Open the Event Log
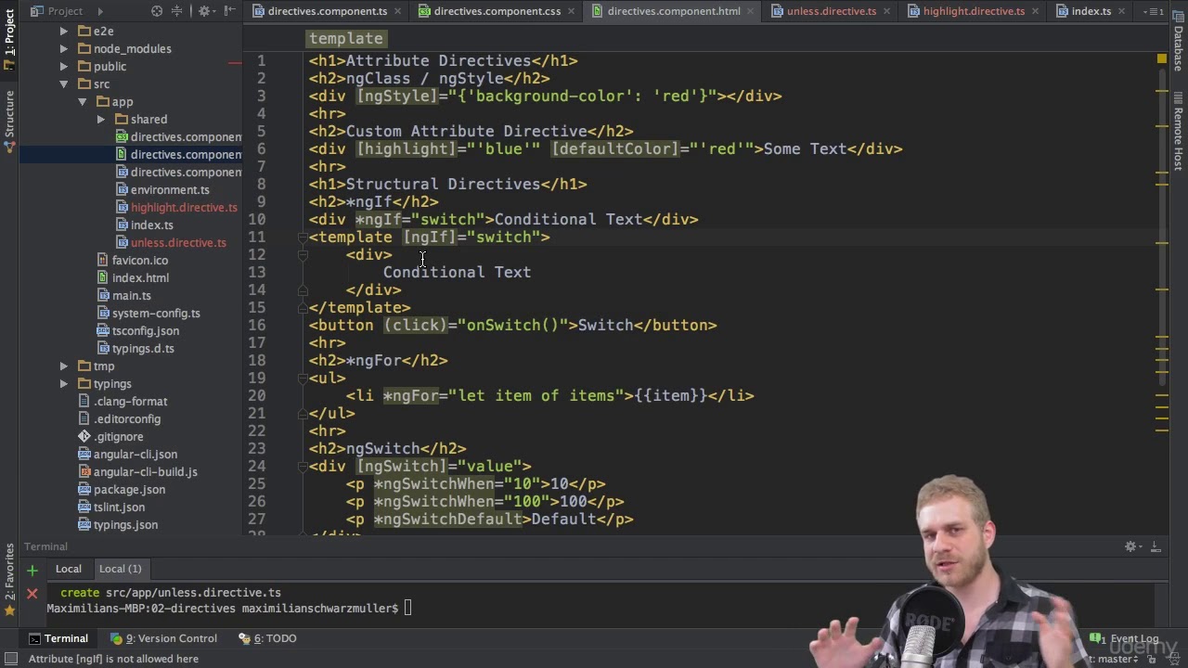This screenshot has height=668, width=1188. pos(1126,638)
